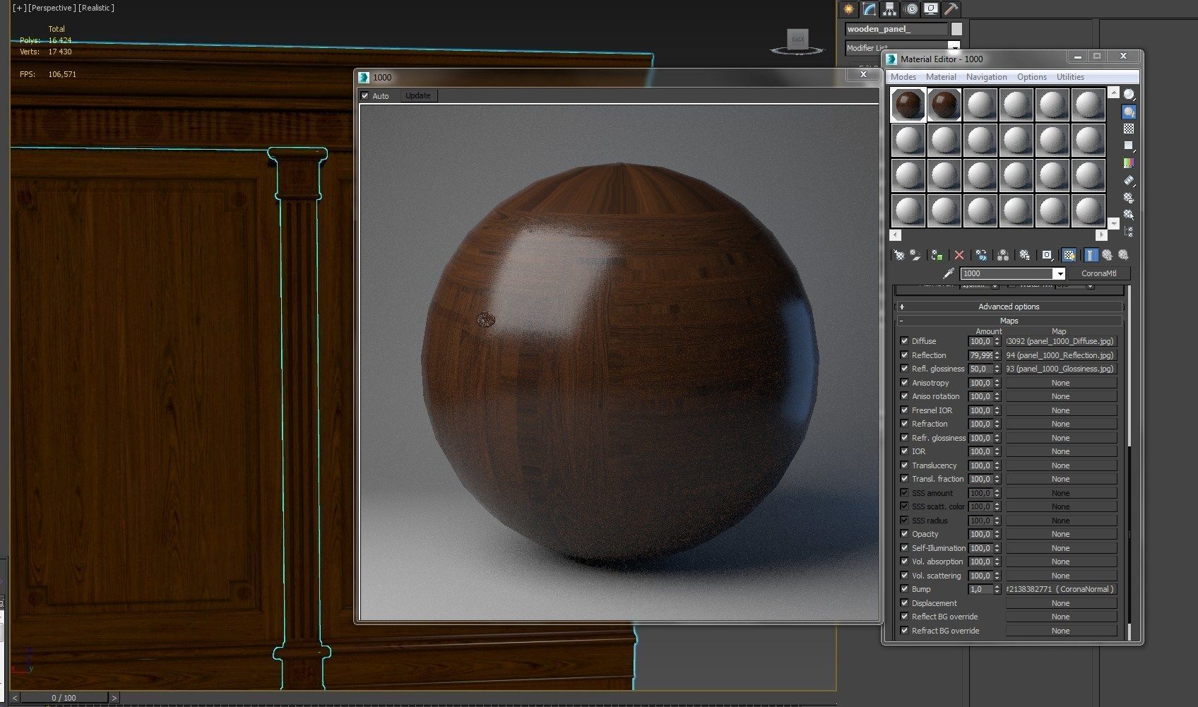This screenshot has height=707, width=1198.
Task: Click the Sample Type sphere icon
Action: [1129, 95]
